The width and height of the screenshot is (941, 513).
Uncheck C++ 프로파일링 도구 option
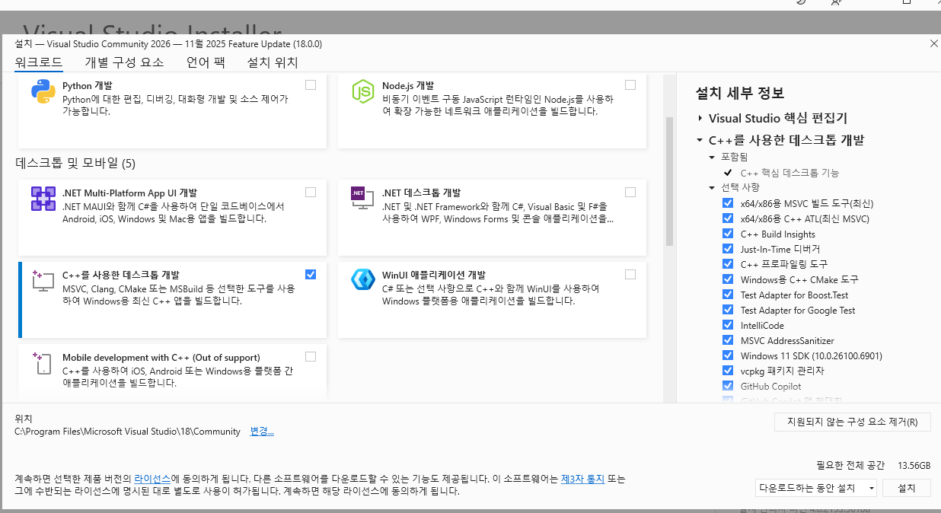(x=728, y=264)
